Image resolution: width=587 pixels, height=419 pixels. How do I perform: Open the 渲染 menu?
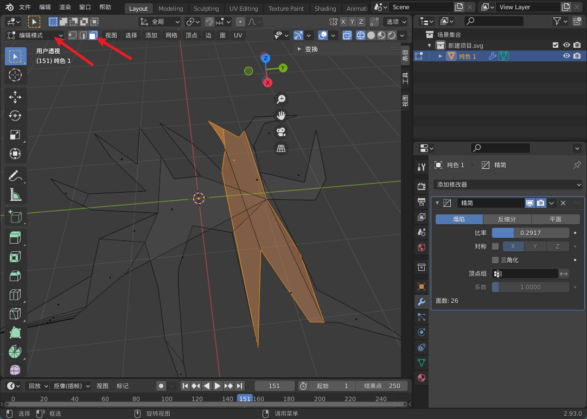65,7
